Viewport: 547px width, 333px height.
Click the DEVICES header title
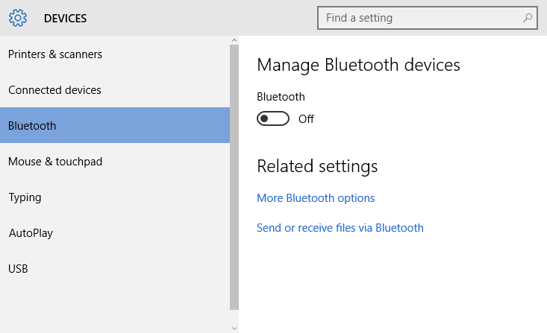pyautogui.click(x=65, y=18)
